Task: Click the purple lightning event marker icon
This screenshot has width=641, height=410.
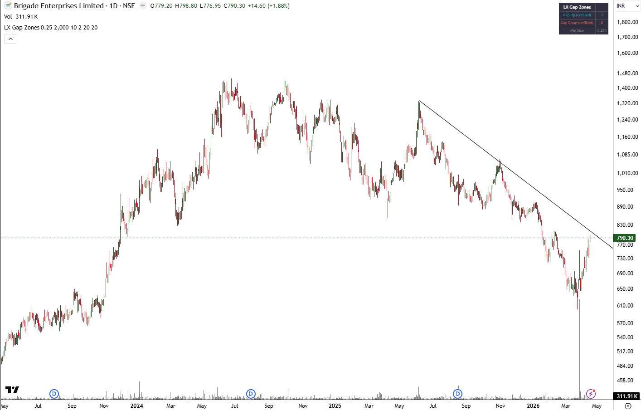Action: [x=591, y=394]
